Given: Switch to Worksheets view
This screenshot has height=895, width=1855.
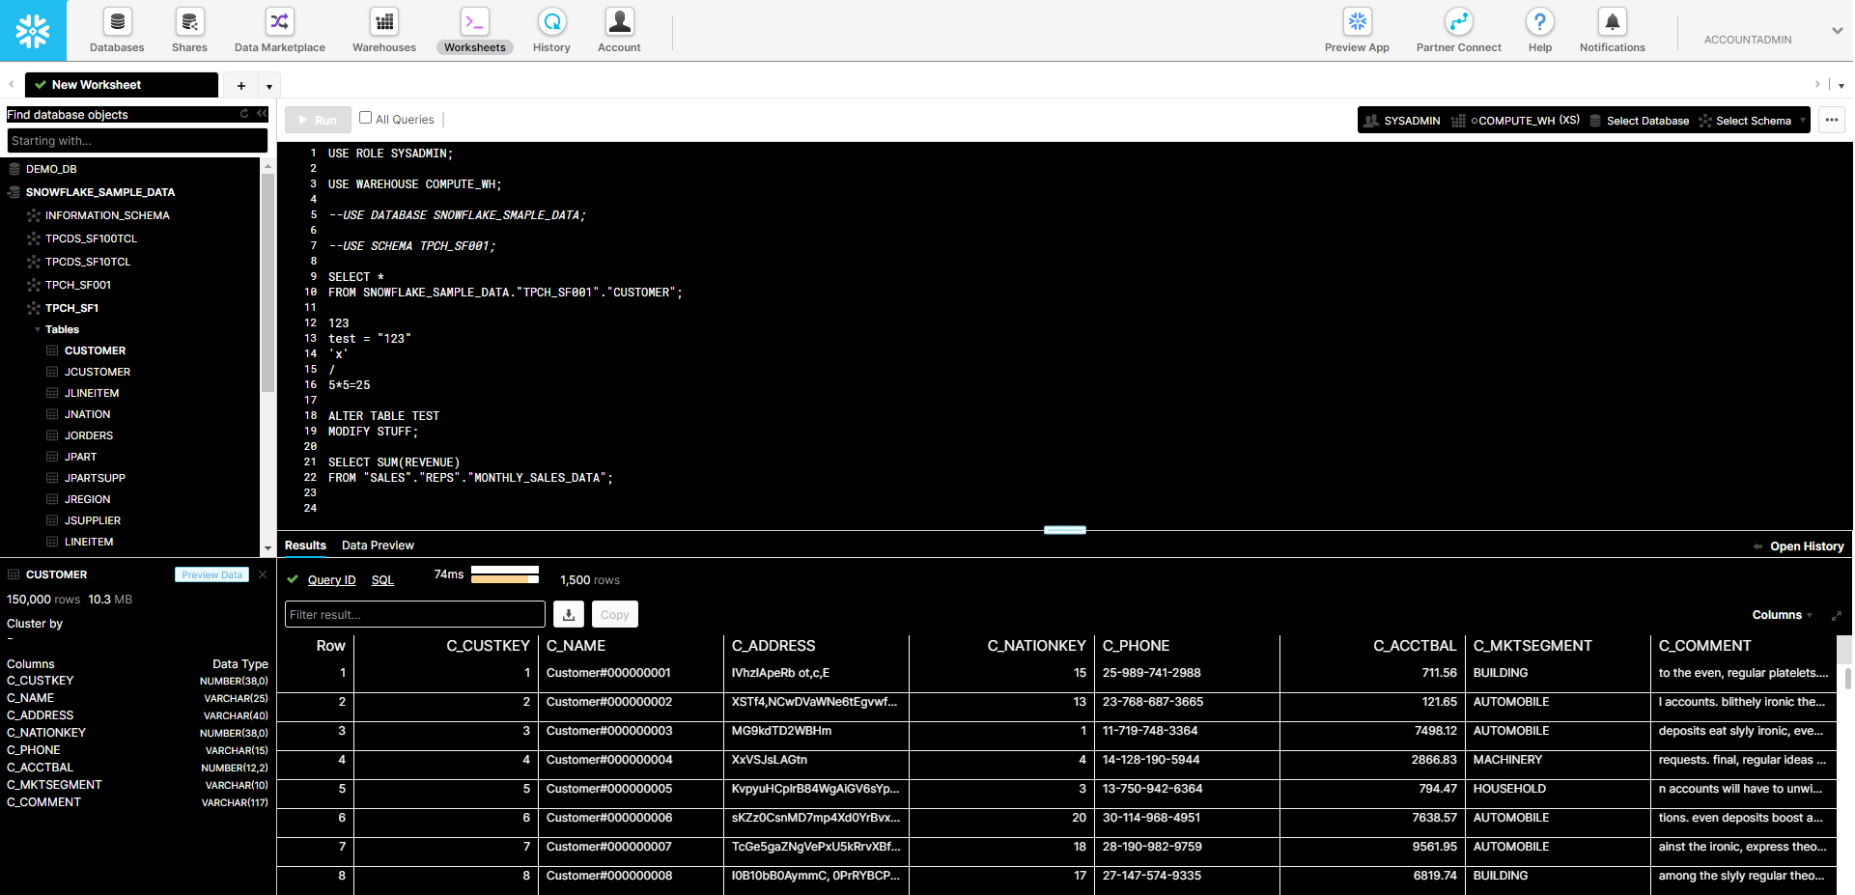Looking at the screenshot, I should 475,31.
